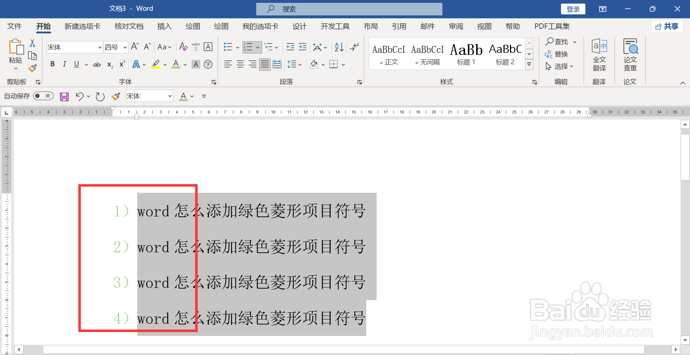690x355 pixels.
Task: Open the 文件 menu
Action: tap(14, 26)
